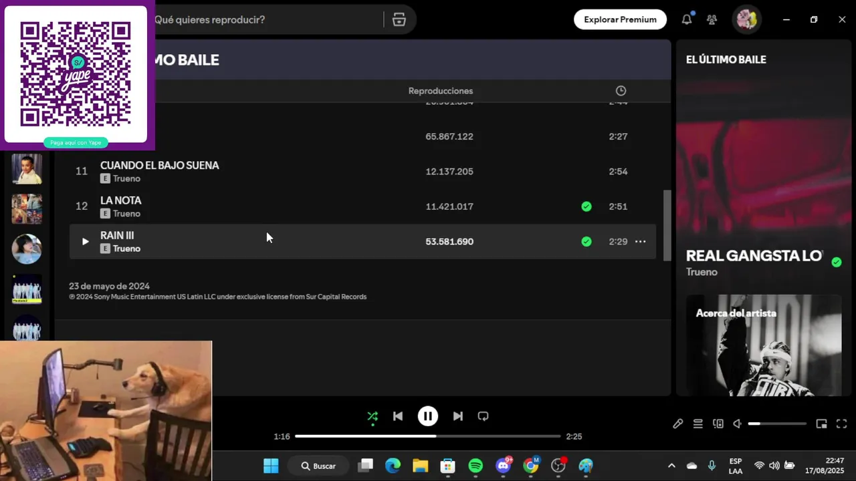Open friend activity icon
The width and height of the screenshot is (856, 481).
712,19
